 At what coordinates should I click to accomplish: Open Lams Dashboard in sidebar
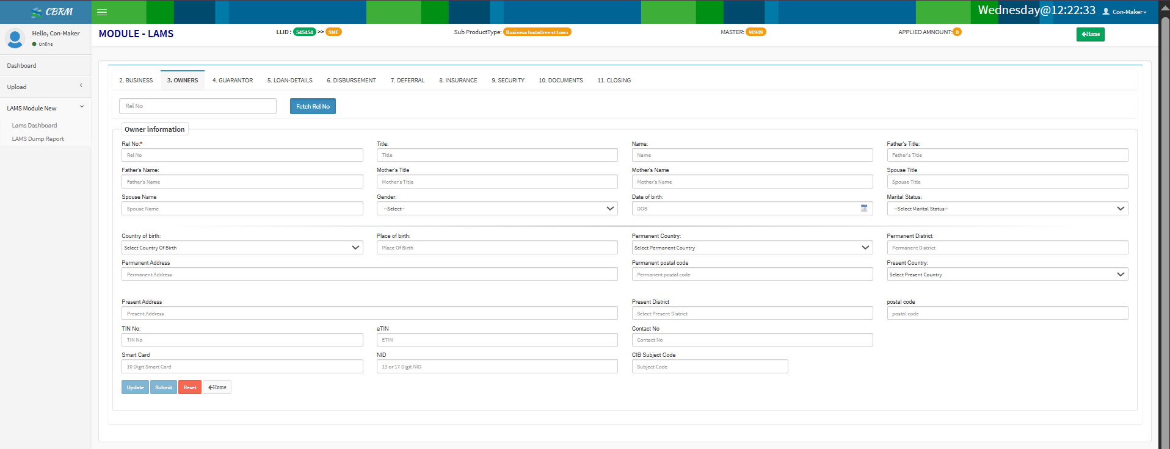(x=34, y=126)
